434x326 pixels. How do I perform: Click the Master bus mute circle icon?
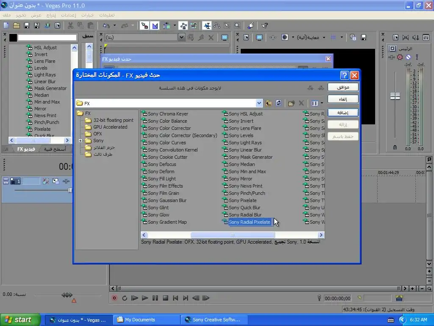click(408, 57)
